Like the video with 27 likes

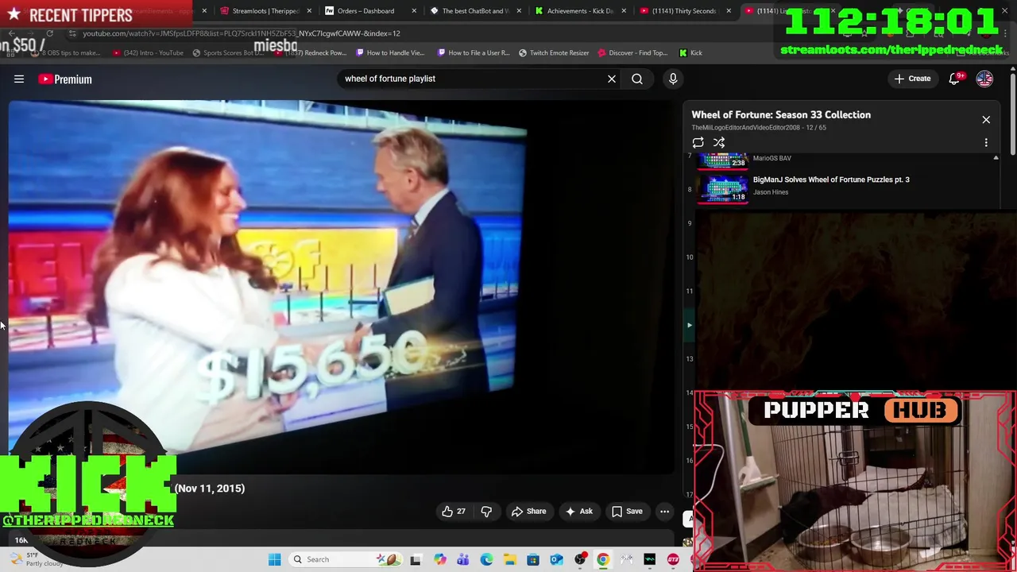[454, 512]
